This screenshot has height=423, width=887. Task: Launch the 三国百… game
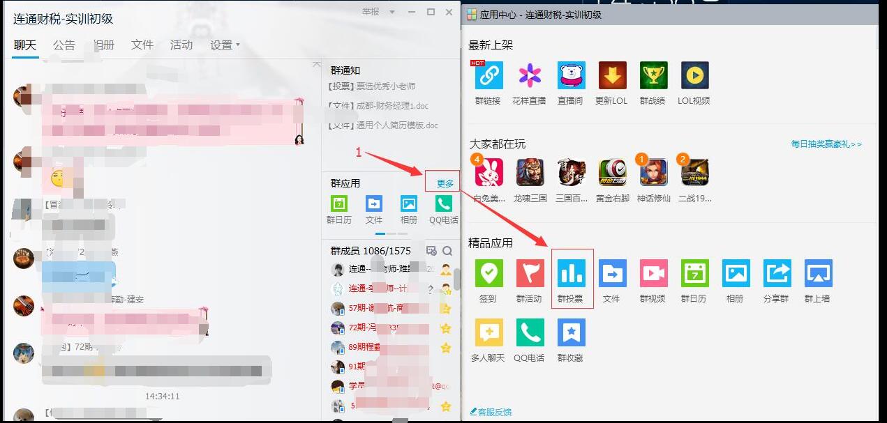click(571, 173)
